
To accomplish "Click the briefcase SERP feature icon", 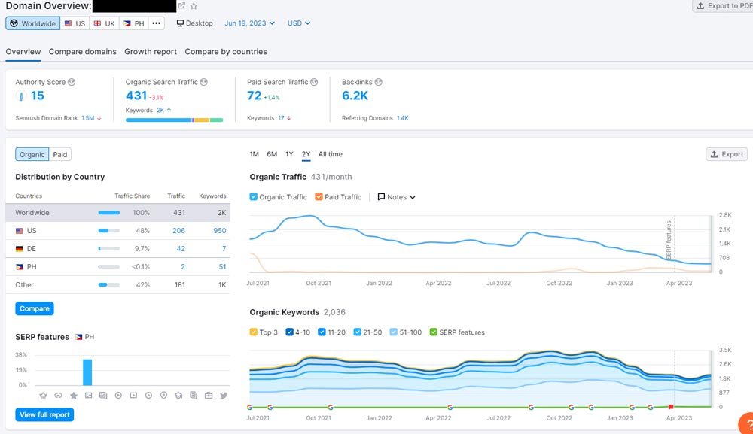I will point(209,396).
